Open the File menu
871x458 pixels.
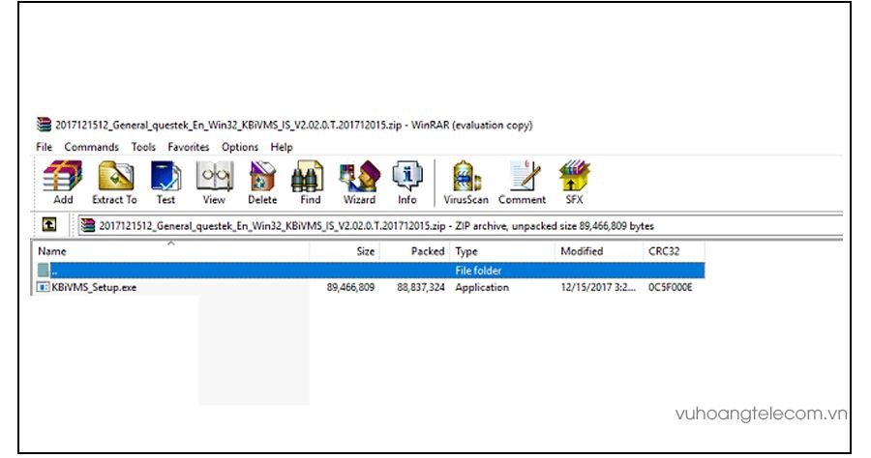coord(44,147)
